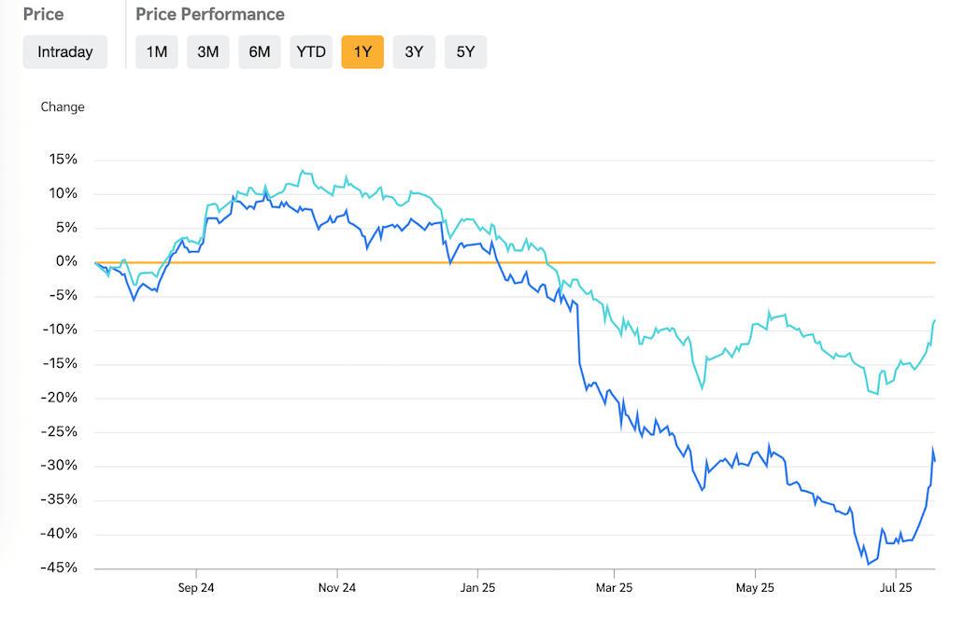Click the Sep 24 date label

196,588
